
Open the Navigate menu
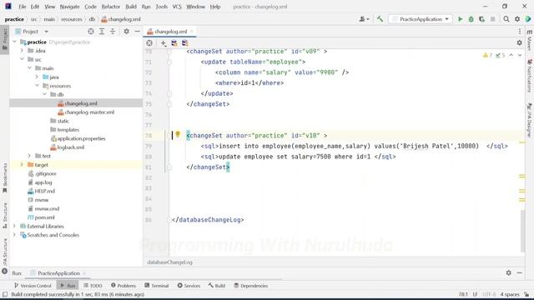coord(69,7)
